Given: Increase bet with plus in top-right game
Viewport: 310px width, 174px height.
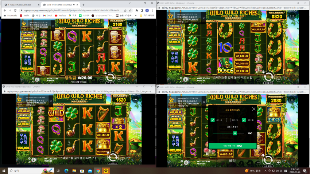Looking at the screenshot, I should (279, 79).
